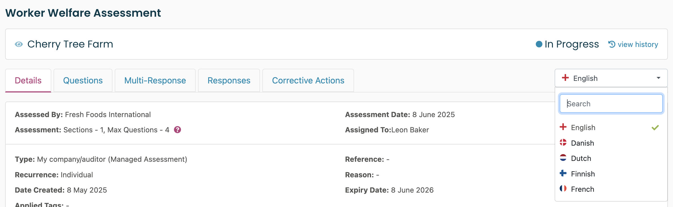Viewport: 673px width, 207px height.
Task: Go to the Responses tab
Action: (229, 81)
